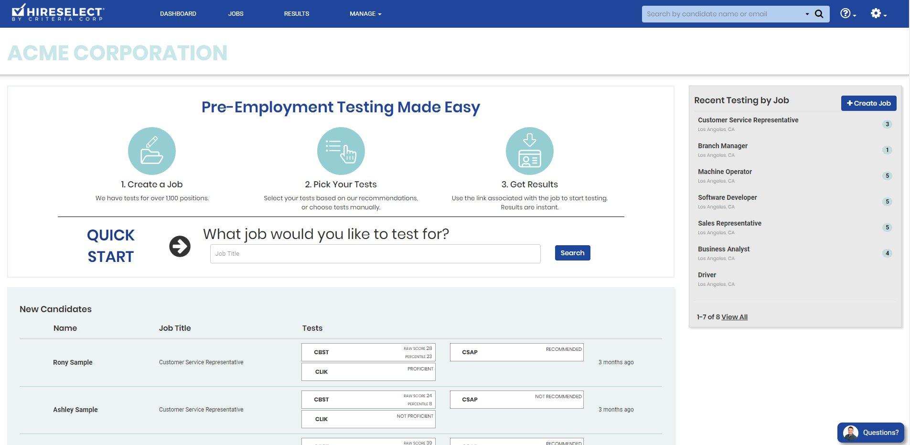The width and height of the screenshot is (910, 445).
Task: Go to the Dashboard tab
Action: [178, 14]
